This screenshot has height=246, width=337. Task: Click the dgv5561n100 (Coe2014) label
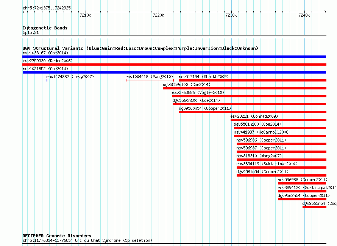(258, 124)
